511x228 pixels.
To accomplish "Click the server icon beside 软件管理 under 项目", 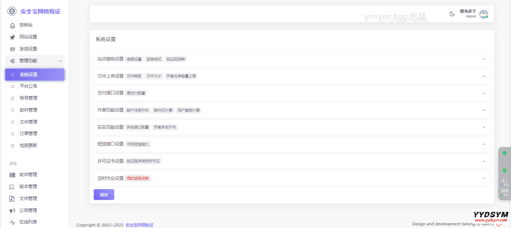I will pos(12,175).
